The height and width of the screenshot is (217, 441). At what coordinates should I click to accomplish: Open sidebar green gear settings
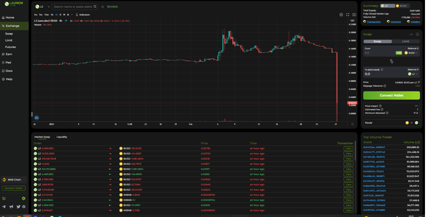pos(24,198)
